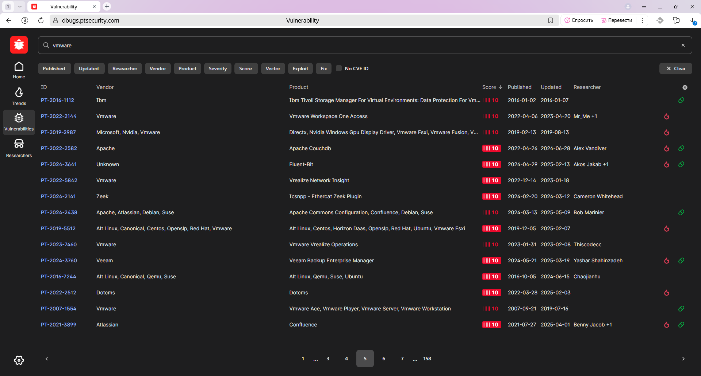This screenshot has width=701, height=376.
Task: Go to Home in sidebar
Action: [x=19, y=70]
